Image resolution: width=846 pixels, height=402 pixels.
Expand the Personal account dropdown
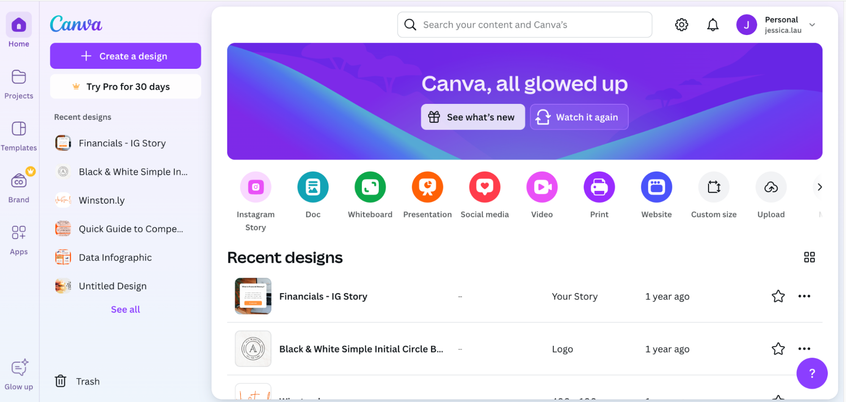(x=812, y=24)
